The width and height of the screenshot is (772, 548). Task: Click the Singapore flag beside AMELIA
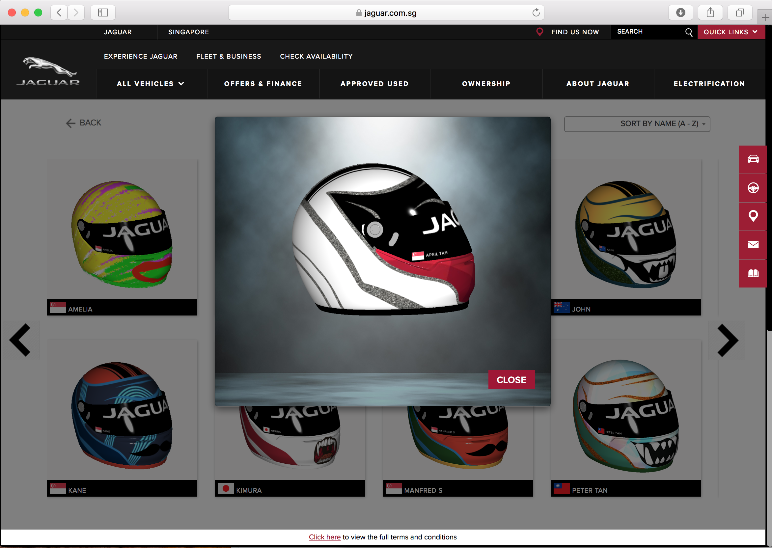tap(58, 307)
